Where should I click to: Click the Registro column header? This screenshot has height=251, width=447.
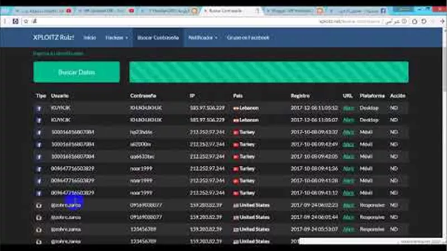coord(300,95)
